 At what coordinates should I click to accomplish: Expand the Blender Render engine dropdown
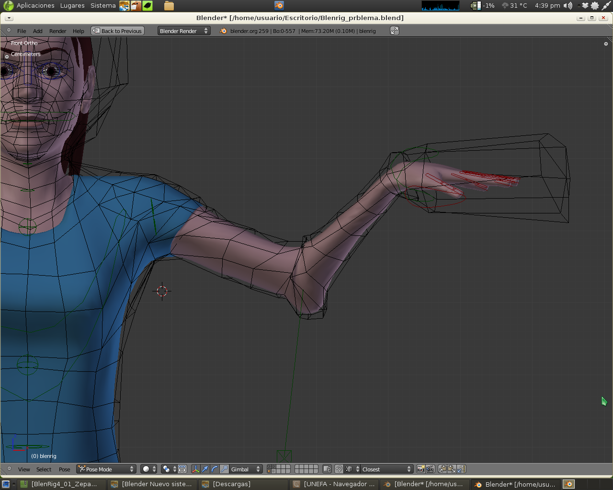(x=184, y=31)
